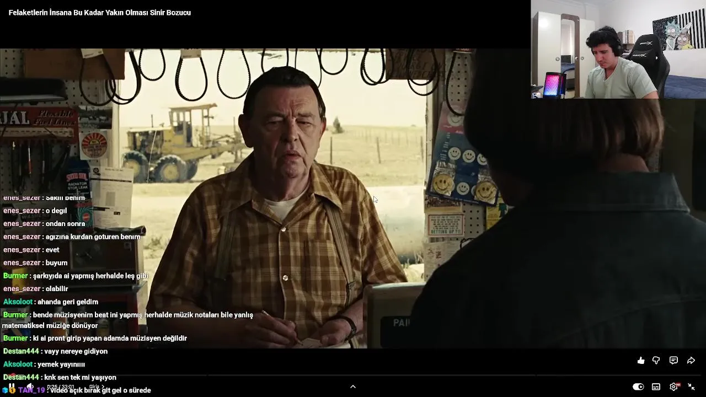Open the comments panel icon

673,361
